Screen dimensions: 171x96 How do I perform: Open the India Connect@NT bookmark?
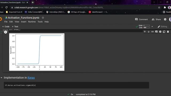[x=34, y=12]
